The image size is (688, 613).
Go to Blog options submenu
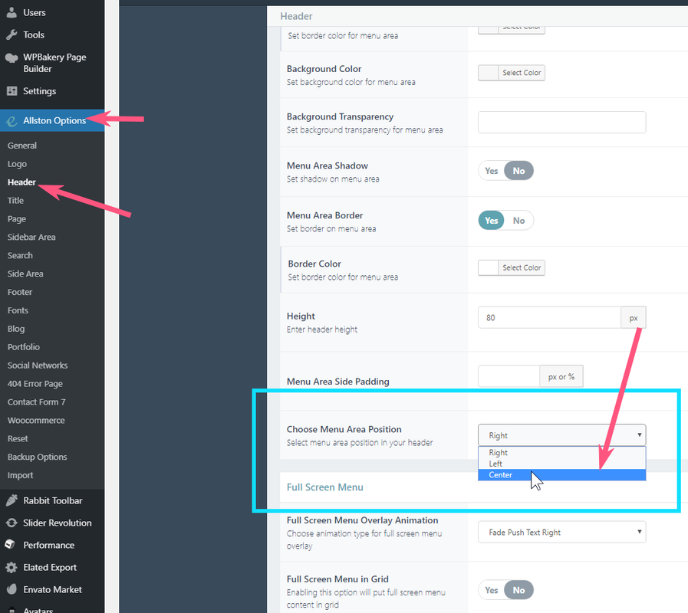(x=16, y=329)
